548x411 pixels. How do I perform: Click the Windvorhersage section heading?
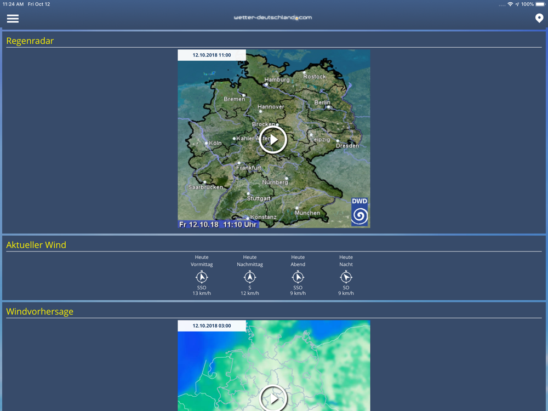39,311
